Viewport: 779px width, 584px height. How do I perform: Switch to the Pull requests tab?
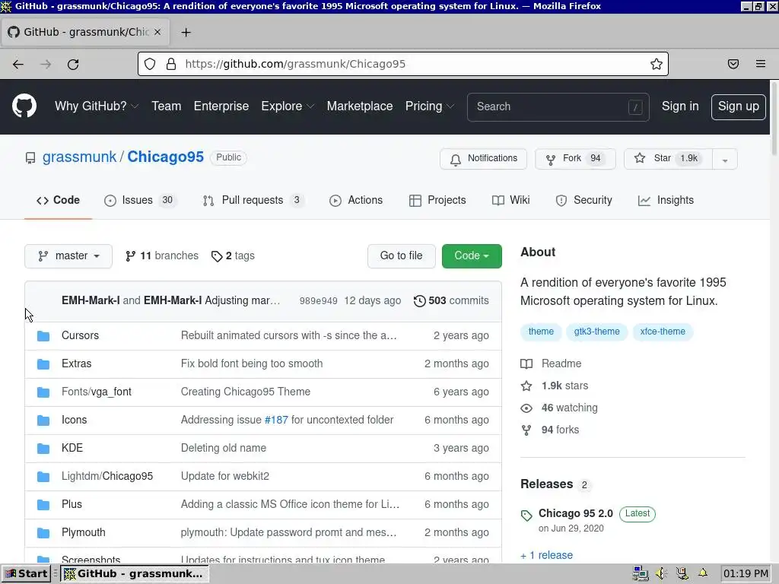253,200
